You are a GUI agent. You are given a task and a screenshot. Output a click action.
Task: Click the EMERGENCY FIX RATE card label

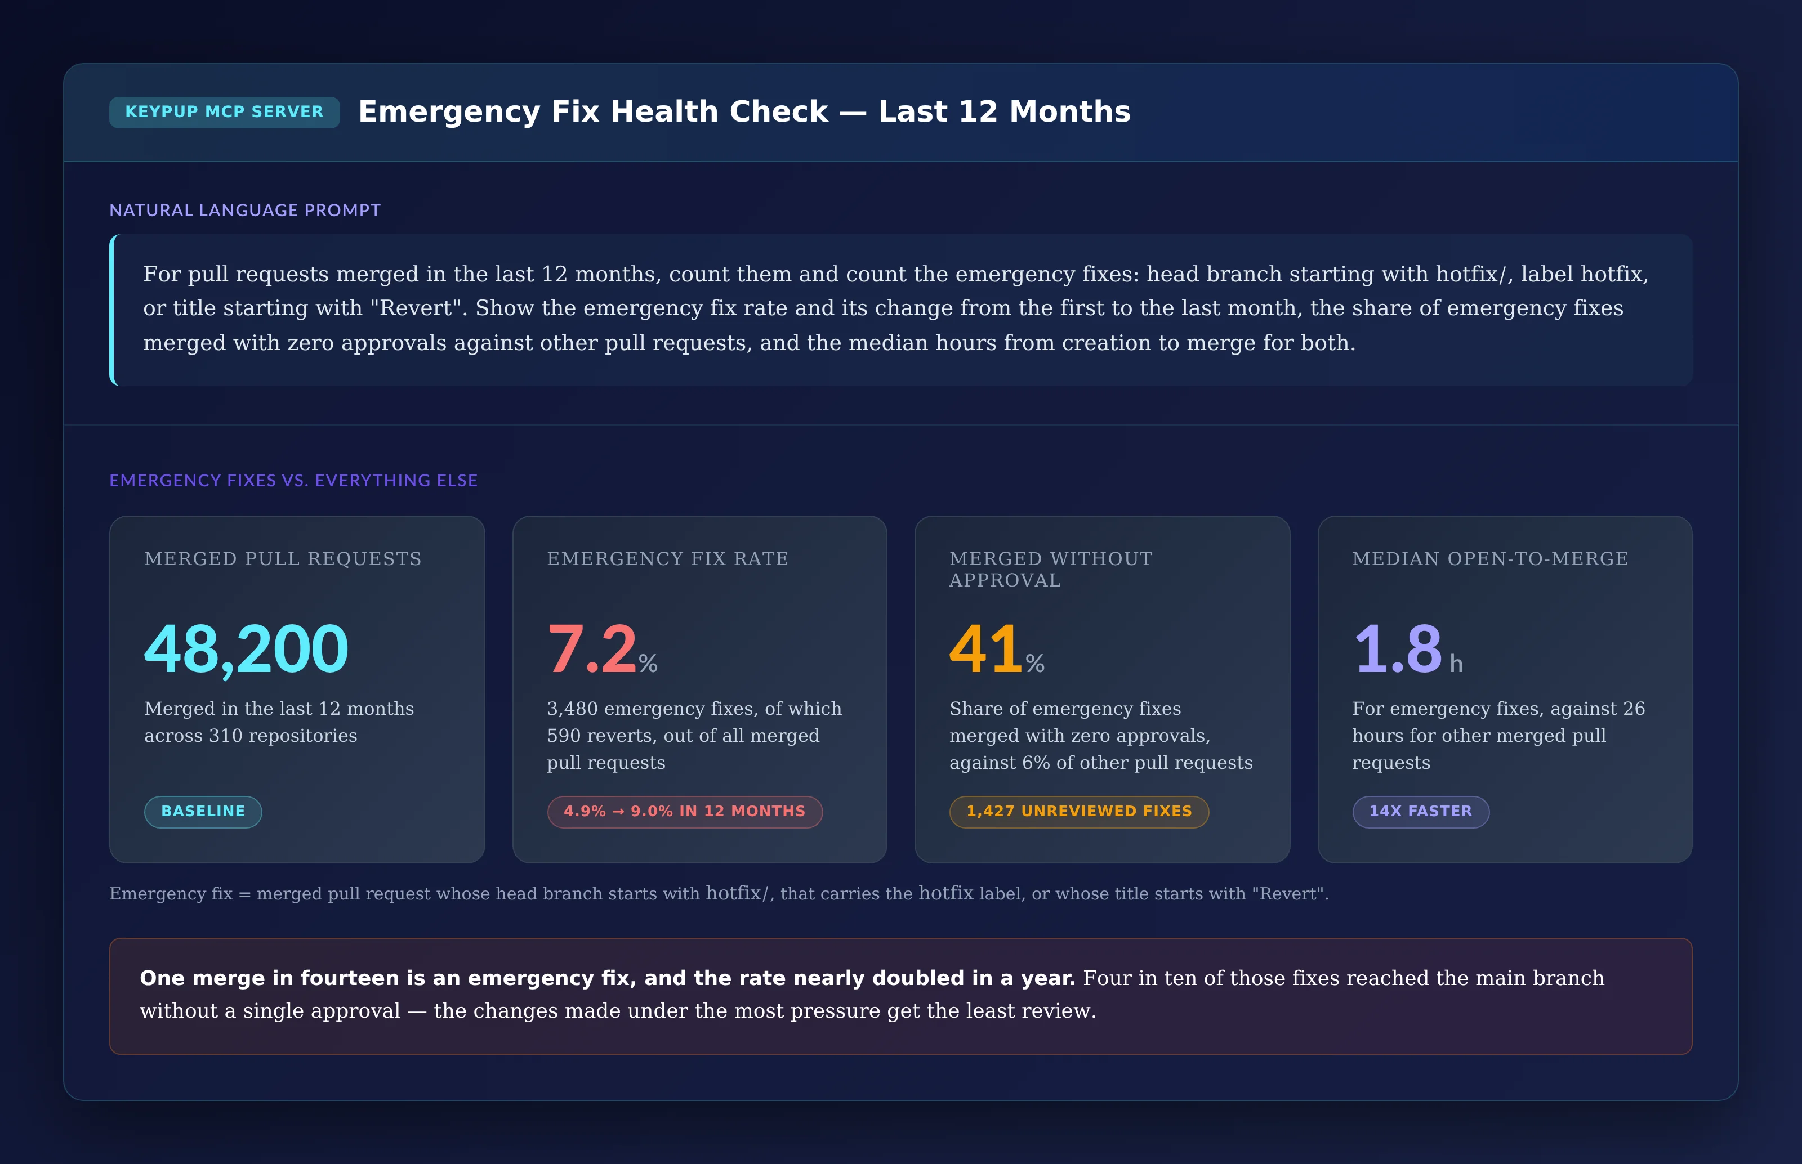tap(668, 558)
